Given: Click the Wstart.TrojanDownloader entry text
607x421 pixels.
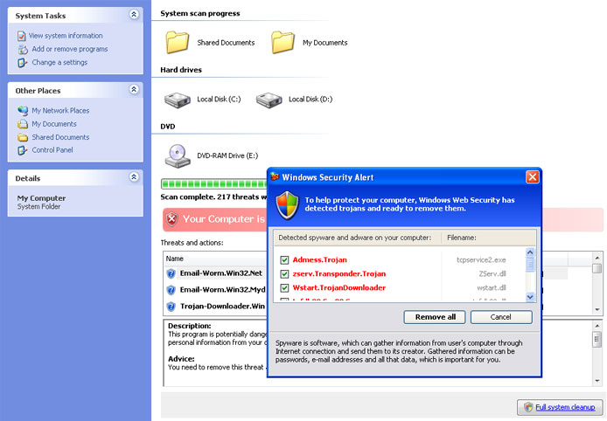Looking at the screenshot, I should coord(339,287).
